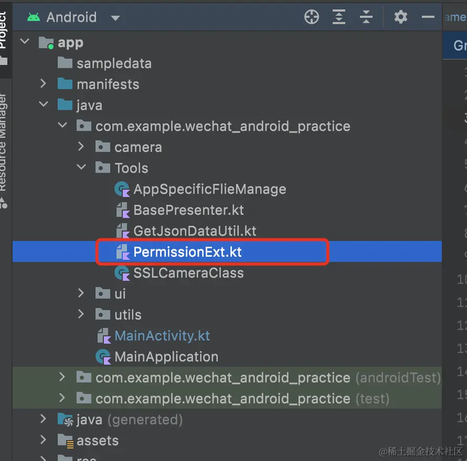The image size is (467, 461).
Task: Open MainActivity.kt from the tree
Action: point(162,336)
